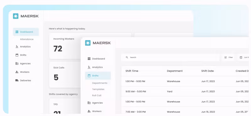Click the Shift Date column header

click(x=207, y=71)
